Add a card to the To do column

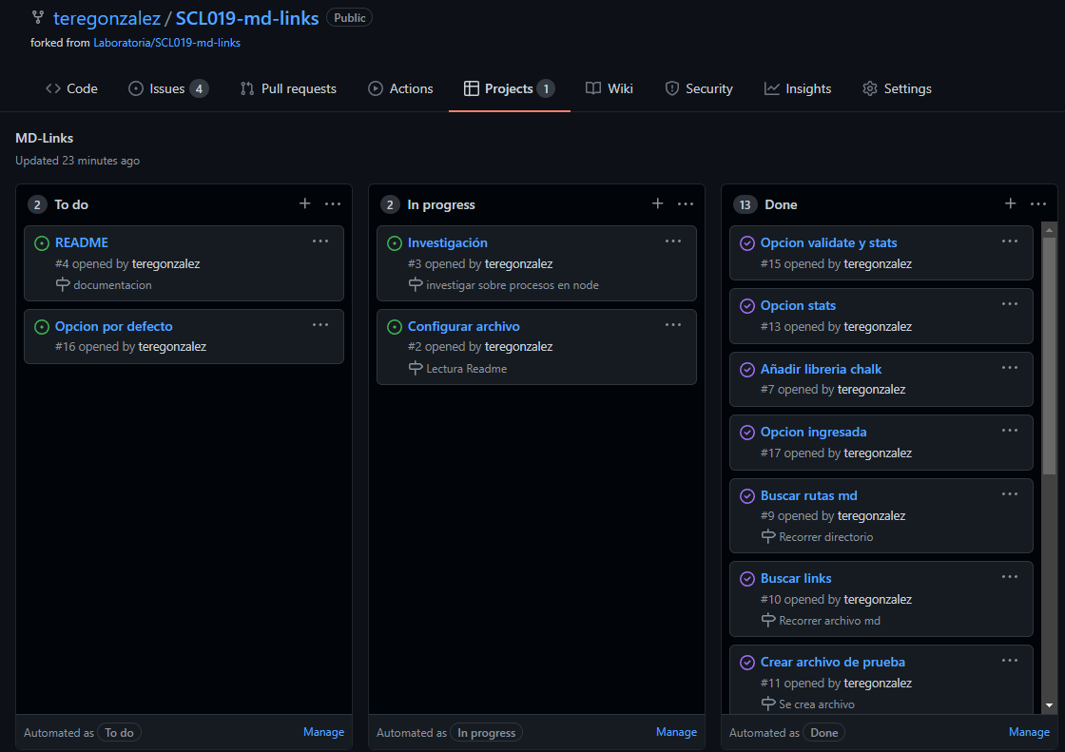click(x=305, y=203)
